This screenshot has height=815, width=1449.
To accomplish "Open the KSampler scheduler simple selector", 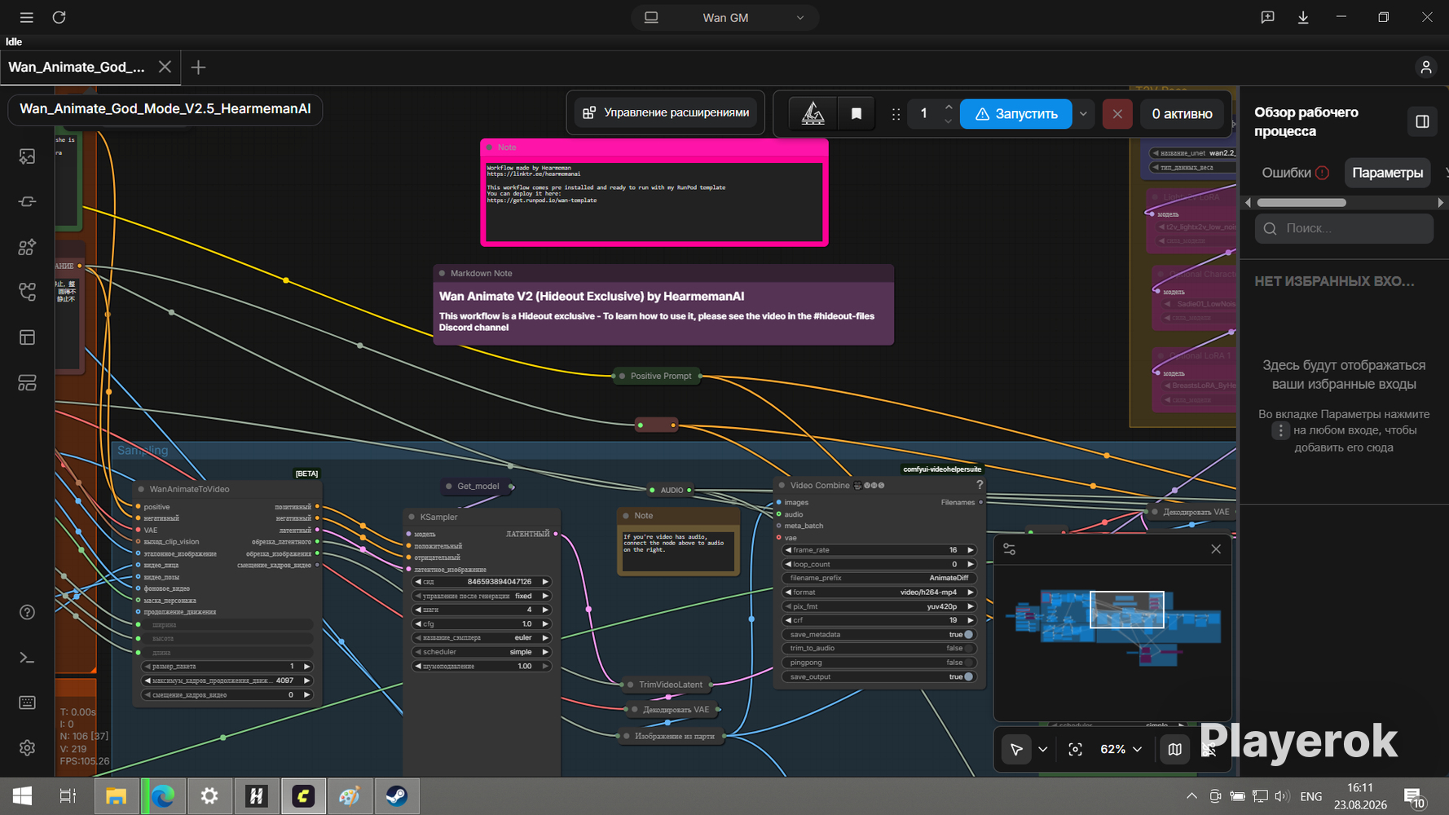I will click(x=481, y=652).
